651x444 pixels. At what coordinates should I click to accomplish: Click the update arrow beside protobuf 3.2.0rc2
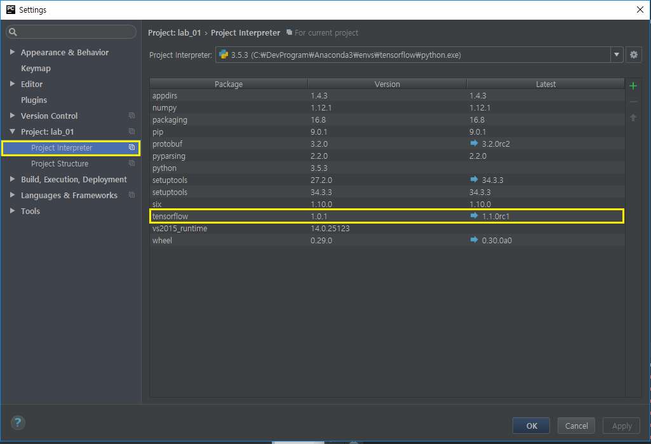click(474, 144)
